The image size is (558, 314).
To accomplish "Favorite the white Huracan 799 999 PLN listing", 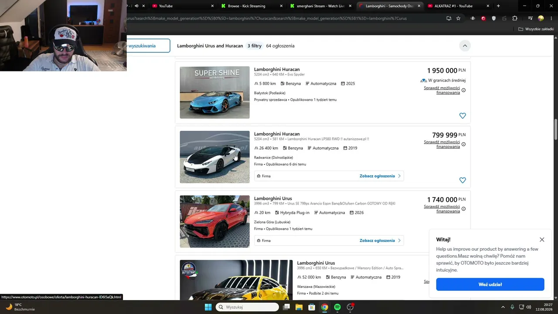I will 463,180.
